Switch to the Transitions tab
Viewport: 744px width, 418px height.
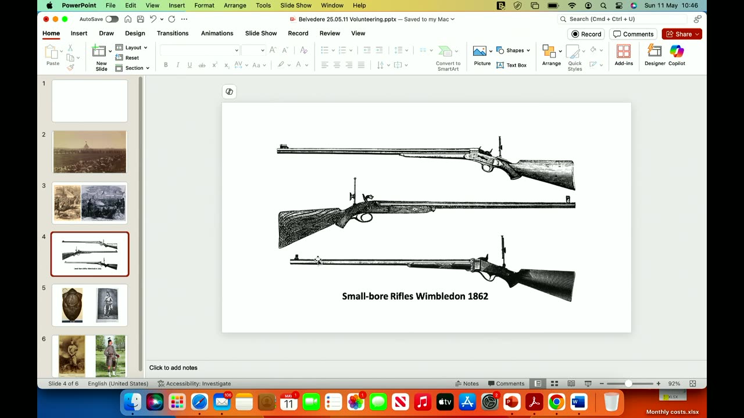pyautogui.click(x=173, y=33)
